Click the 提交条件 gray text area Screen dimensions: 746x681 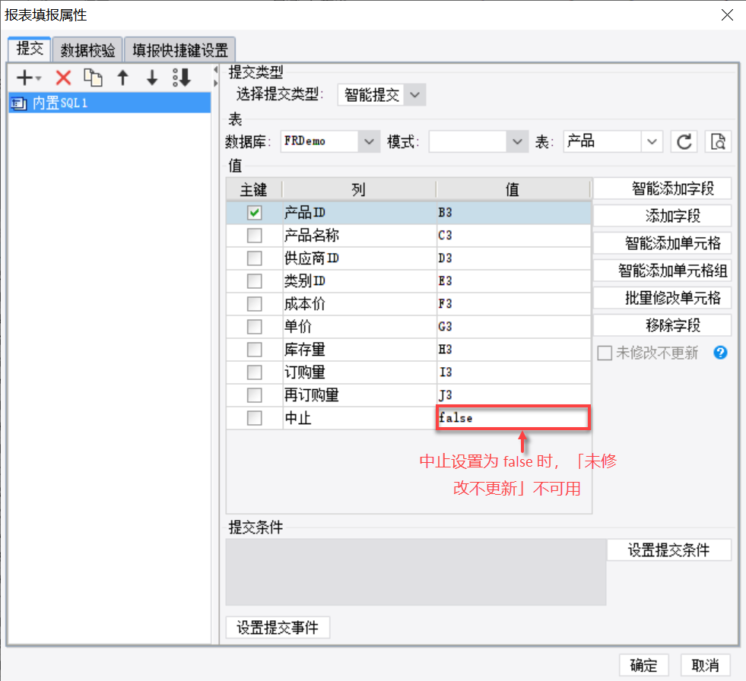click(x=416, y=572)
